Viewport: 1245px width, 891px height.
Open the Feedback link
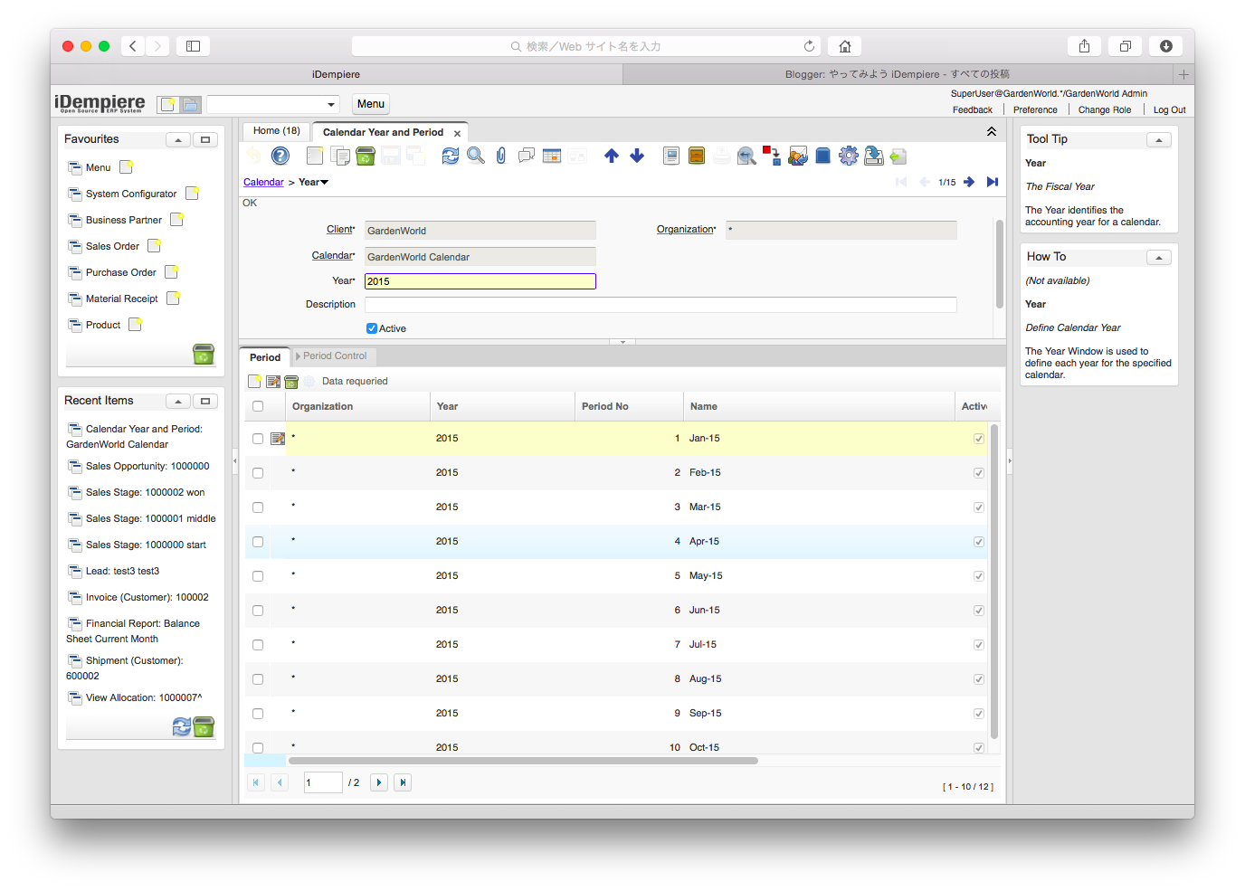(x=973, y=109)
